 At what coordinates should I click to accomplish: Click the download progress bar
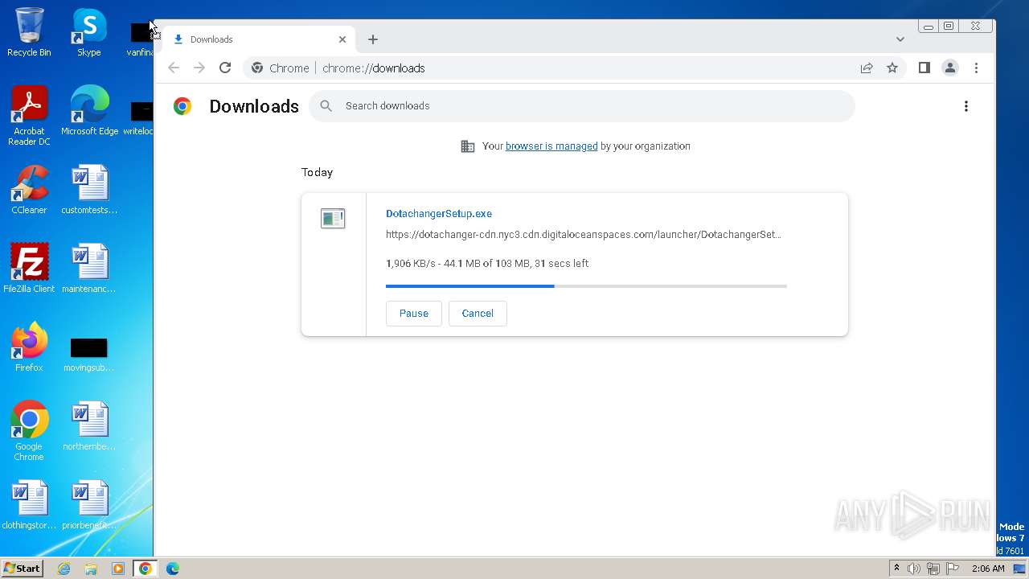[586, 286]
